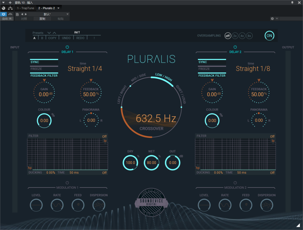Open the knob display icon at top-left
Viewport: 303px width, 230px height.
point(4,8)
